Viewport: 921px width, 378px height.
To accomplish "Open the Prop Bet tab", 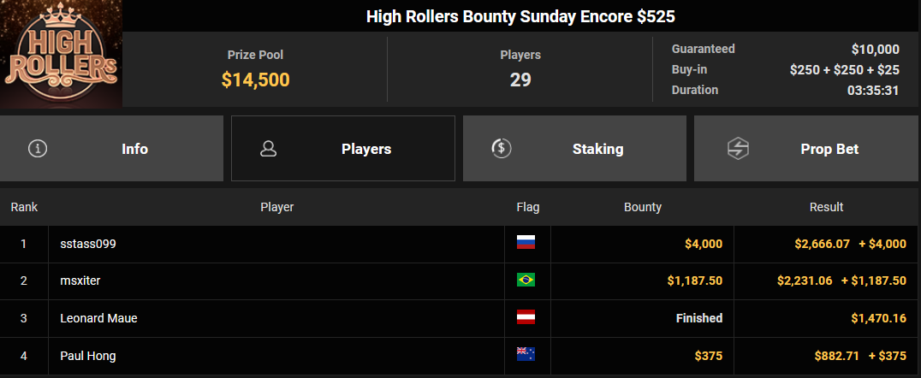I will point(808,149).
